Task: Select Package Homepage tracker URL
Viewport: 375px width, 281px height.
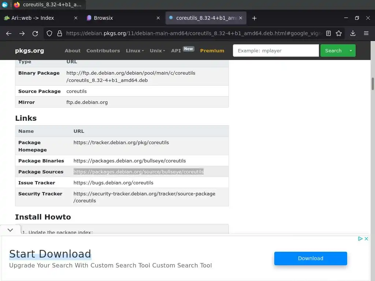Action: [x=121, y=142]
